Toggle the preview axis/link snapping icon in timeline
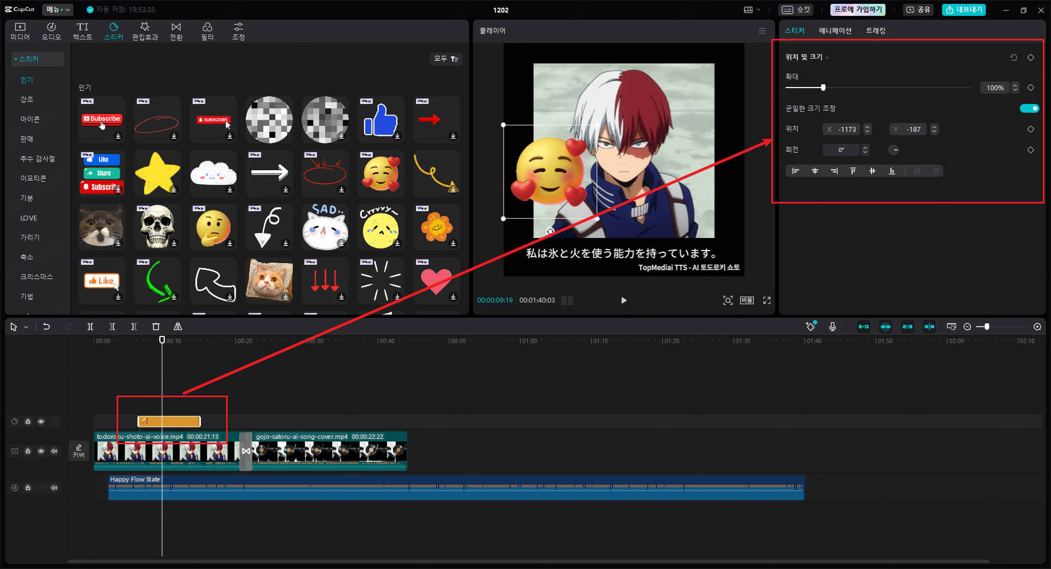The width and height of the screenshot is (1051, 569). click(929, 327)
